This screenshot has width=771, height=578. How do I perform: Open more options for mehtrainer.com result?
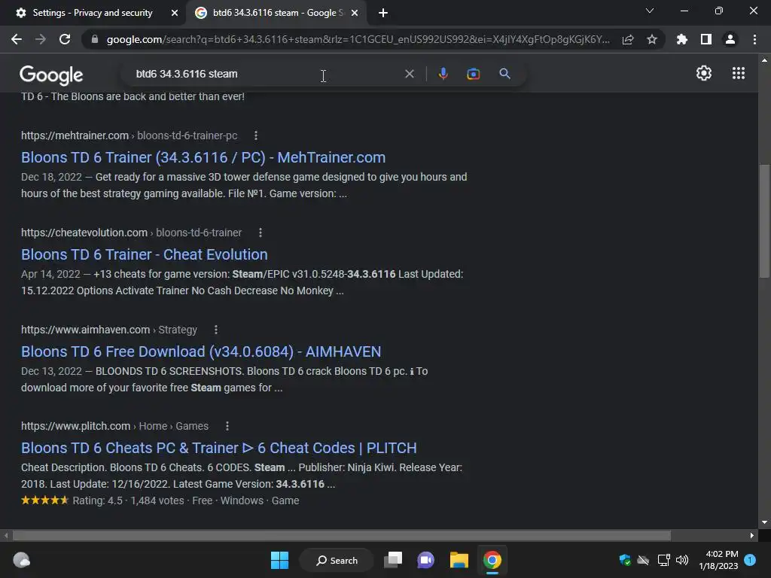[x=256, y=135]
